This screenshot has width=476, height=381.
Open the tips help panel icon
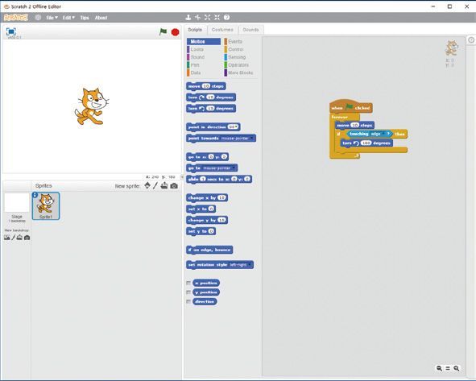(471, 39)
